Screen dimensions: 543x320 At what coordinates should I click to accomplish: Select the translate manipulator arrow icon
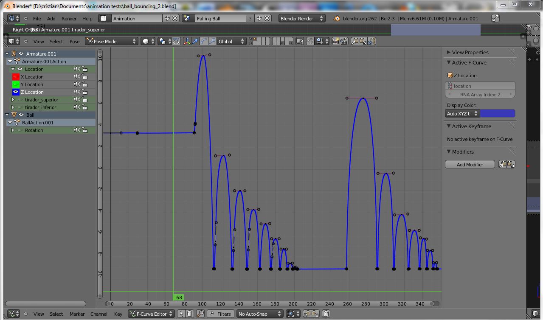tap(195, 41)
